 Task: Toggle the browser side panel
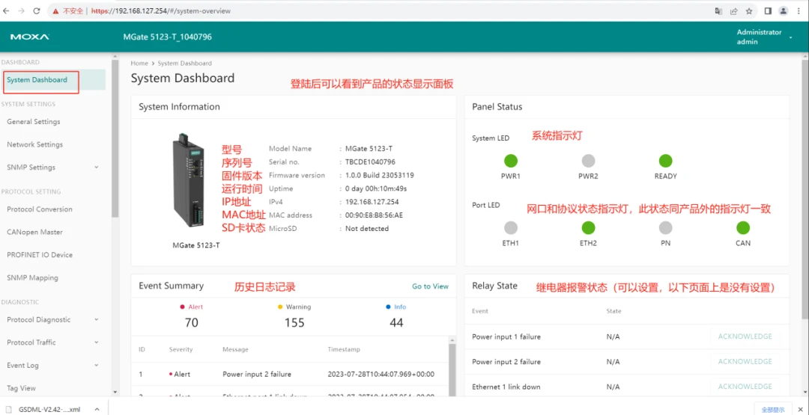[x=768, y=10]
